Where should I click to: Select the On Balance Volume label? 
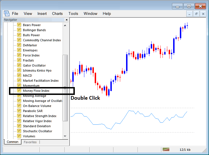click(x=37, y=106)
